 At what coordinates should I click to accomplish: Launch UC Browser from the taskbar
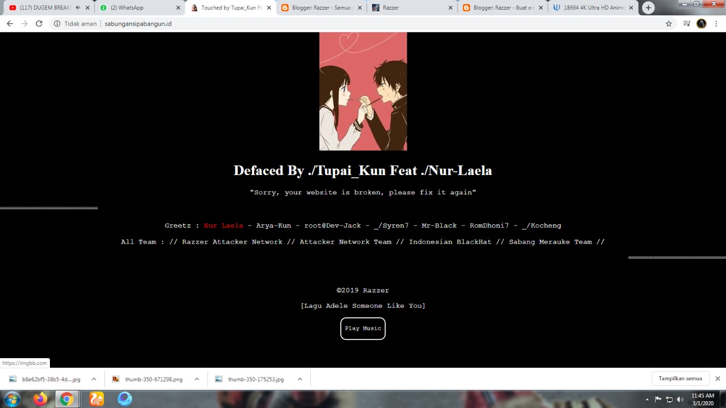[96, 399]
